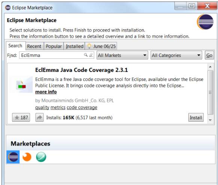Click the Go button

[209, 55]
